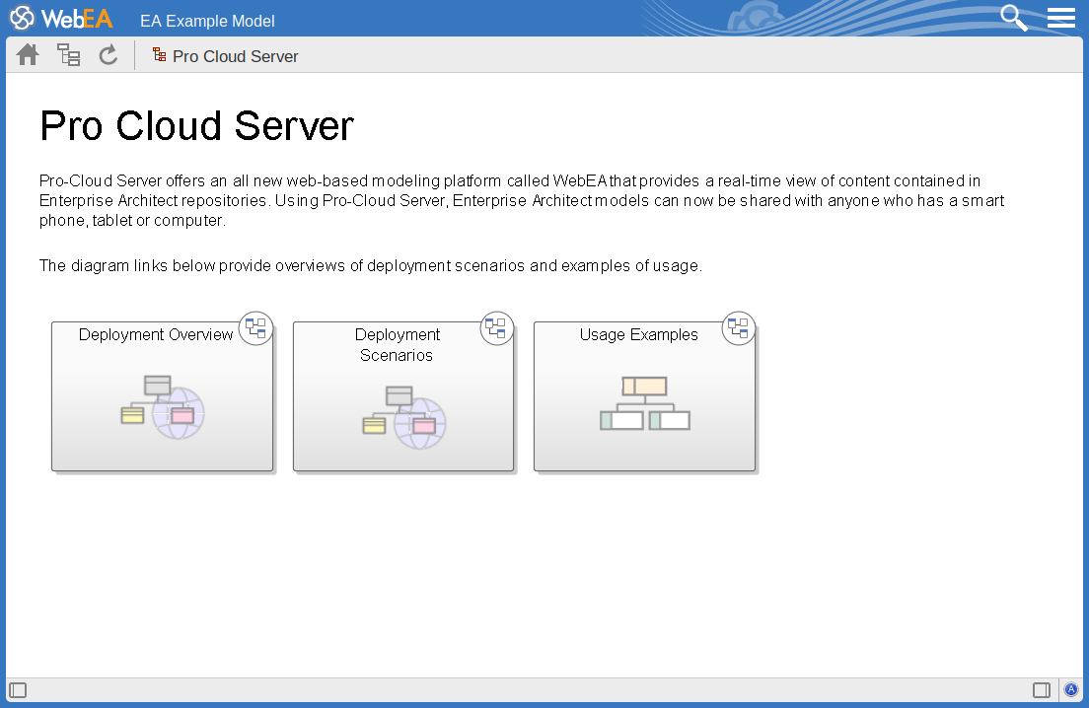Click the package icon beside Pro Cloud Server
The height and width of the screenshot is (708, 1089).
[159, 55]
